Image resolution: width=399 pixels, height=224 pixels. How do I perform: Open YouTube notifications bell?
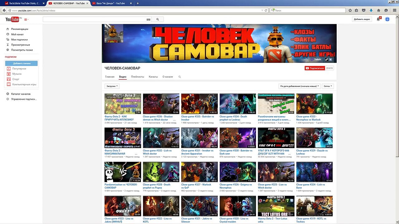(378, 19)
